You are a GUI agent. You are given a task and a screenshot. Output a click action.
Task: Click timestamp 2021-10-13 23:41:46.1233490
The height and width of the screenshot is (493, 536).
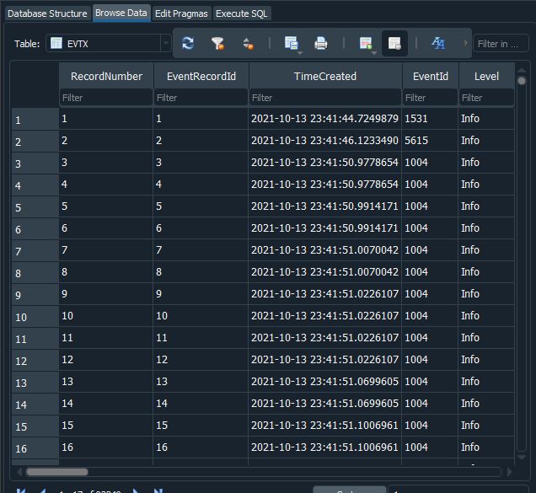324,141
